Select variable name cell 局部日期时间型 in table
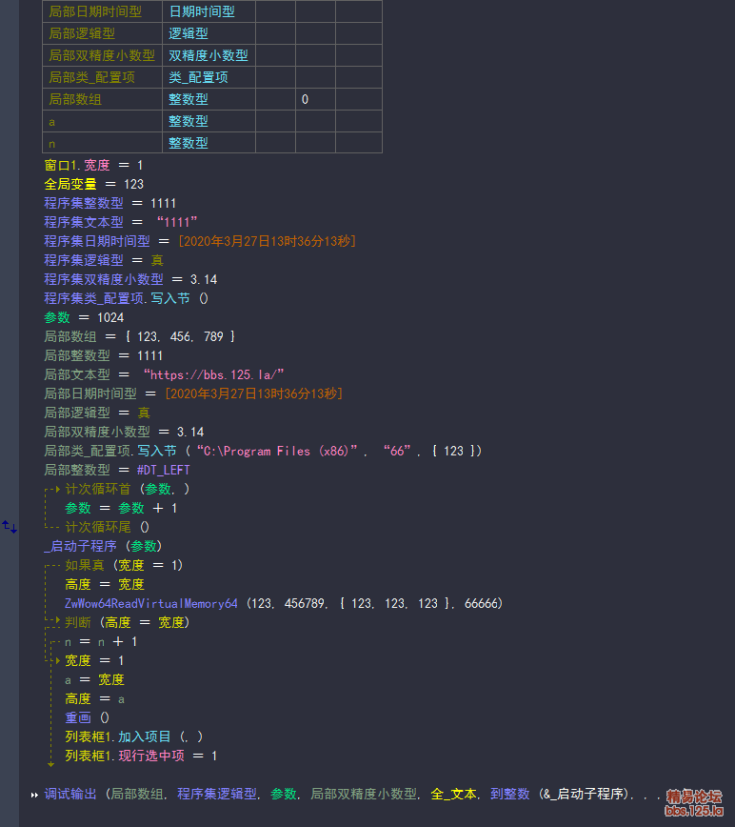Screen dimensions: 735x827 coord(102,11)
